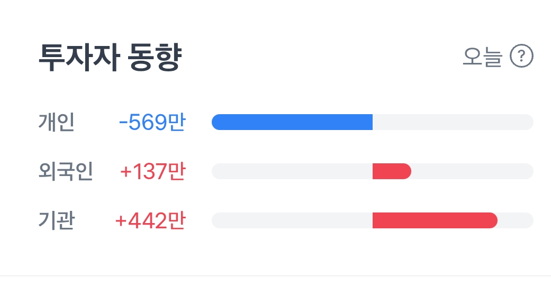The image size is (551, 287).
Task: Select the 외국인 investor row label
Action: (66, 171)
